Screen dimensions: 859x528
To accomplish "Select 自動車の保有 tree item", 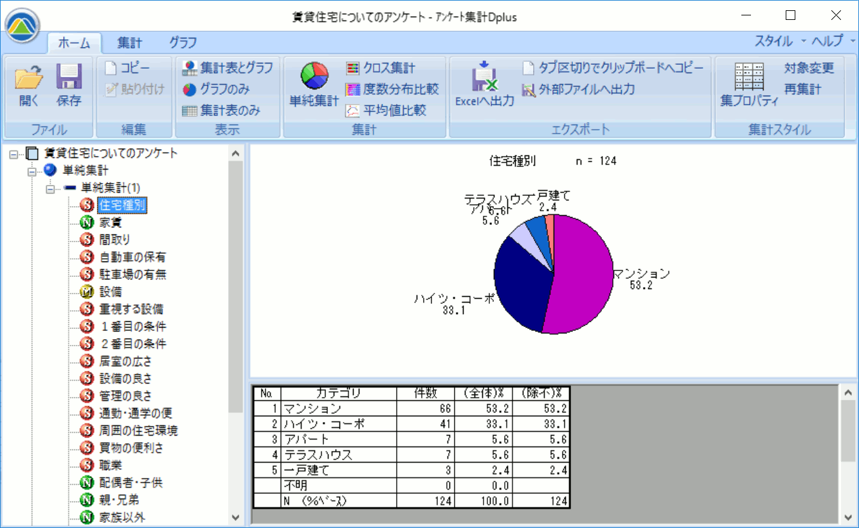I will pos(132,257).
